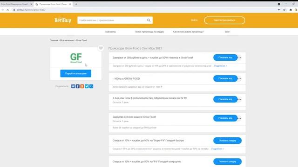Click the Промокоды Grow Food September 2021 heading
The height and width of the screenshot is (167, 298).
coord(135,48)
